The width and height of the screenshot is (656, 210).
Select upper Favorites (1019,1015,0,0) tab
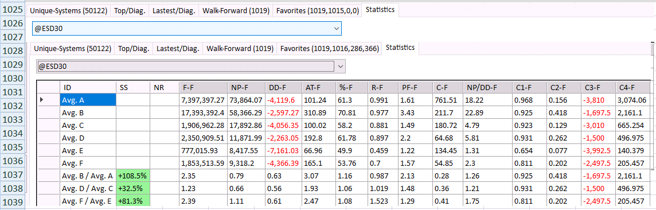click(317, 11)
